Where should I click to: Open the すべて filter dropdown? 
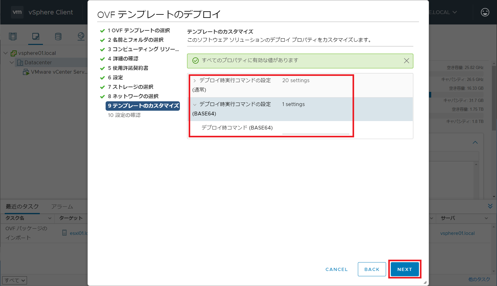pyautogui.click(x=14, y=280)
